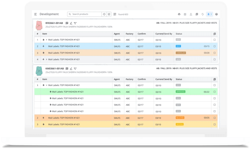Click the CANCELLED status badge
Screen dimensions: 251x155
click(181, 53)
